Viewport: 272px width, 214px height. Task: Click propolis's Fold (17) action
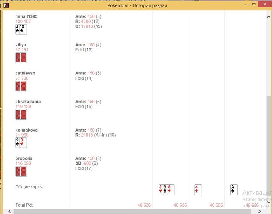coord(84,168)
